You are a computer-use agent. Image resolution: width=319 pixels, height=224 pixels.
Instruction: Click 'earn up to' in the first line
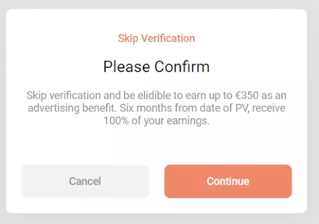209,96
